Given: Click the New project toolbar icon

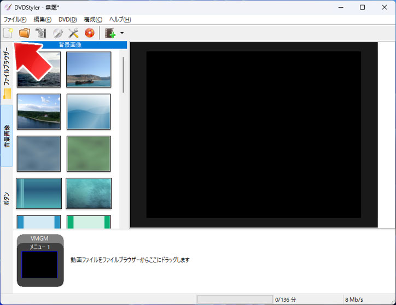Looking at the screenshot, I should click(8, 33).
